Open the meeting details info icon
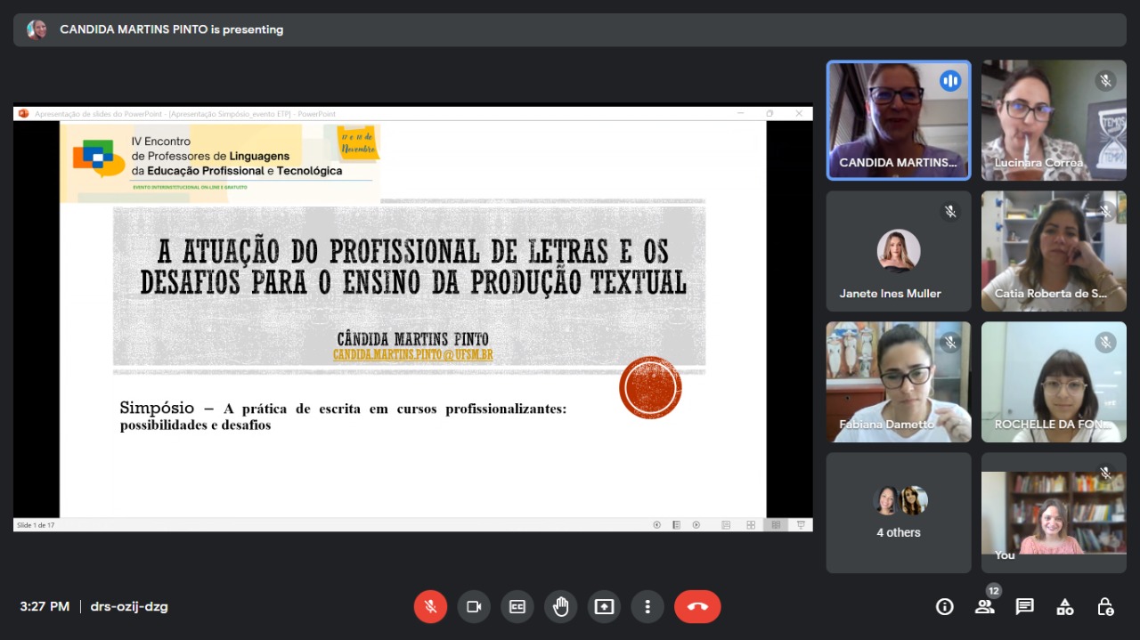The width and height of the screenshot is (1140, 640). (944, 607)
